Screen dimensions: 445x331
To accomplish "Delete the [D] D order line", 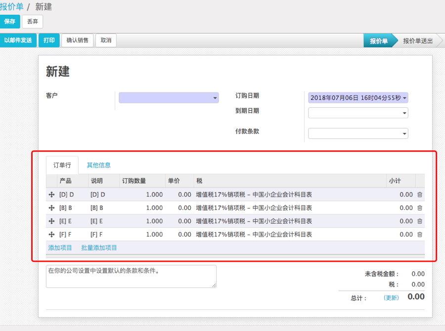I will coord(420,195).
